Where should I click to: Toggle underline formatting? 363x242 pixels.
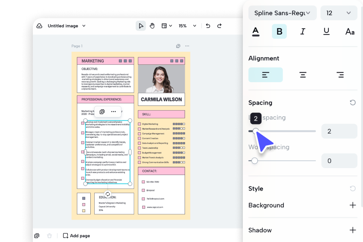(326, 31)
